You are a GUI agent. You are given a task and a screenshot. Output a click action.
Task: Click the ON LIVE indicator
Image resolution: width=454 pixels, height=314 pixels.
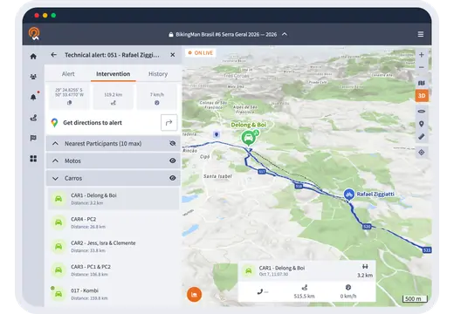201,53
